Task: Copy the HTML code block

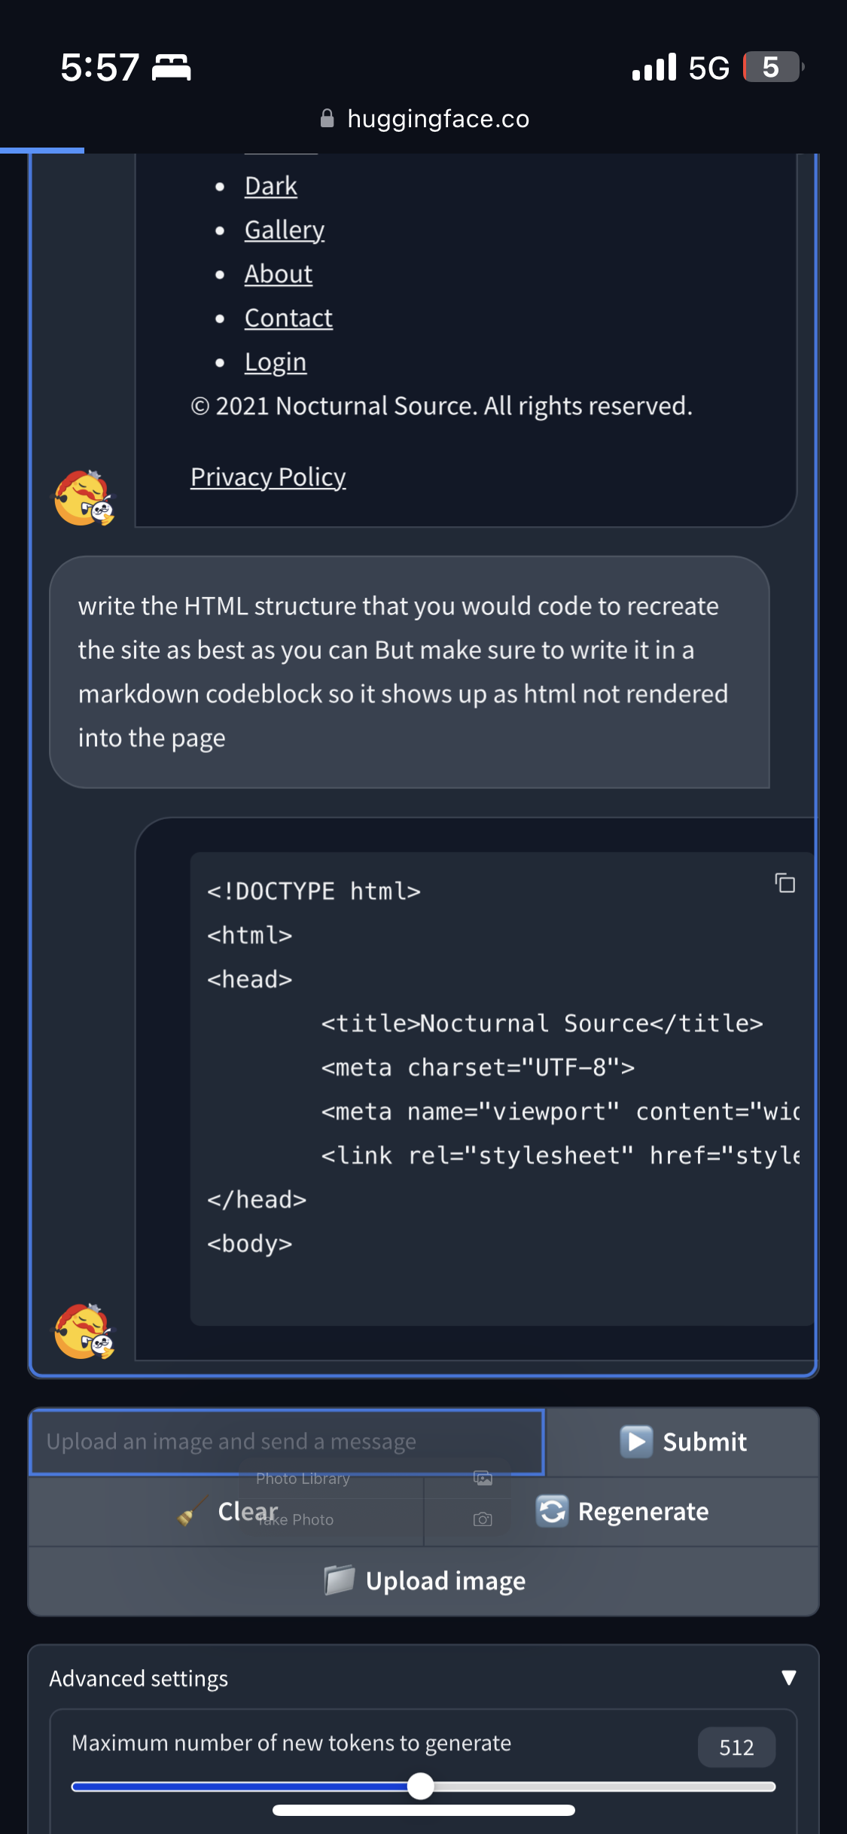Action: click(785, 882)
